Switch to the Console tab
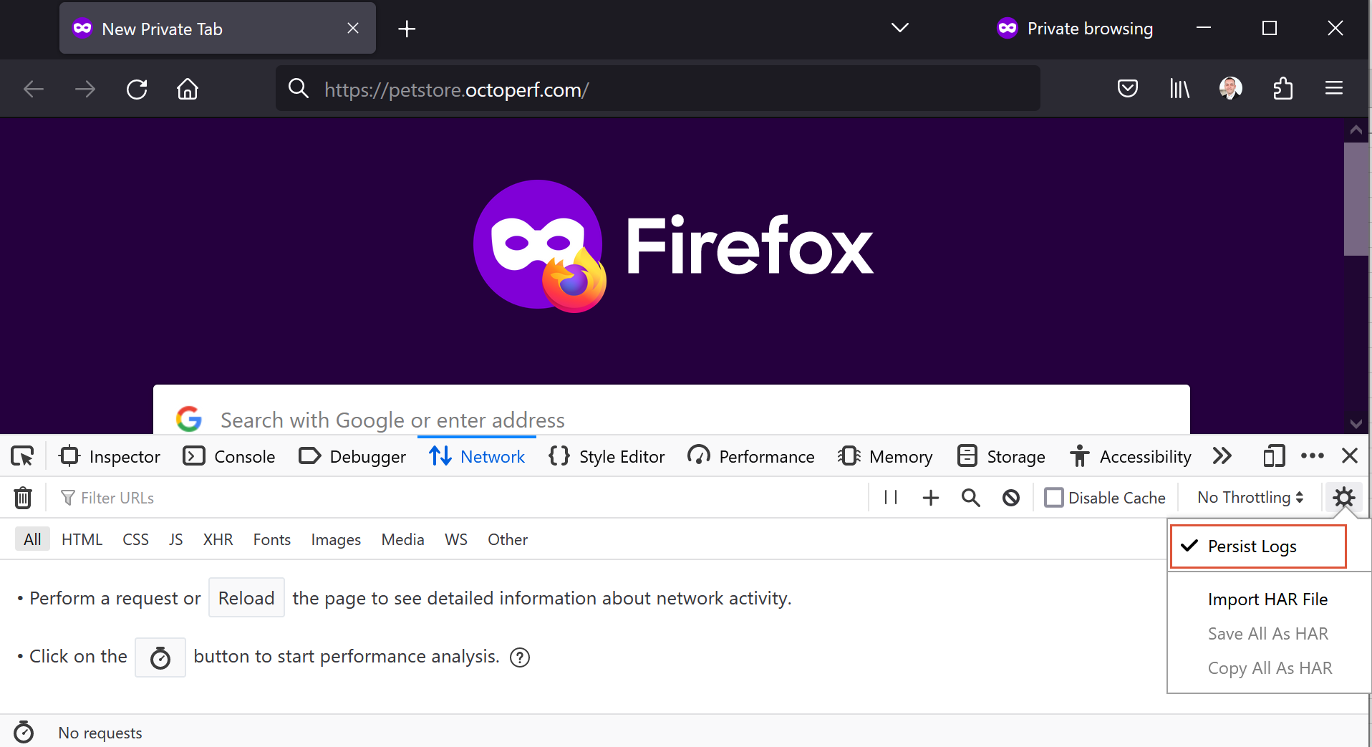This screenshot has width=1372, height=747. [x=228, y=456]
